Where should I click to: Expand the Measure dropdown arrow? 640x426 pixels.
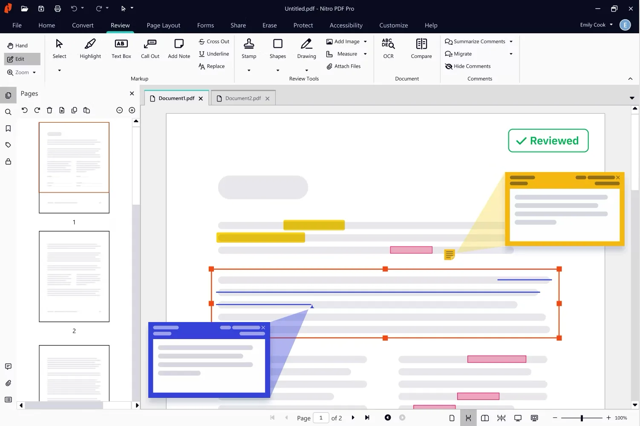click(365, 54)
